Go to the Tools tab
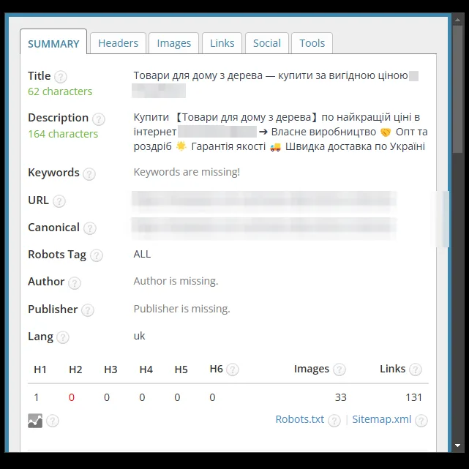 (x=312, y=43)
